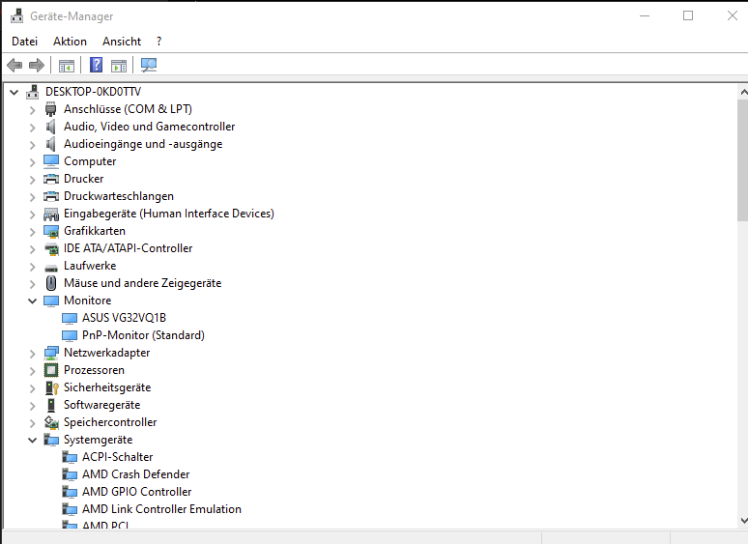Open the Datei menu
The width and height of the screenshot is (748, 544).
coord(25,42)
